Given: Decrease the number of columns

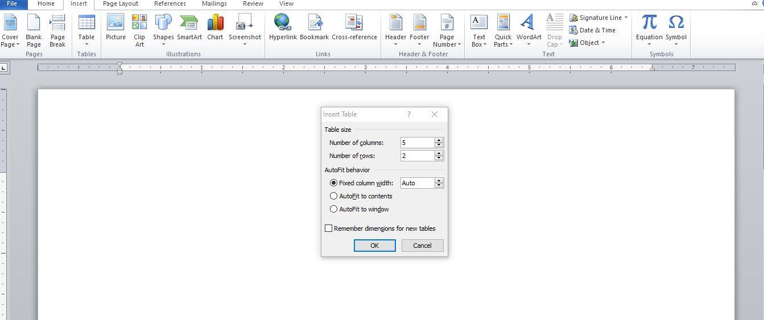Looking at the screenshot, I should (439, 145).
